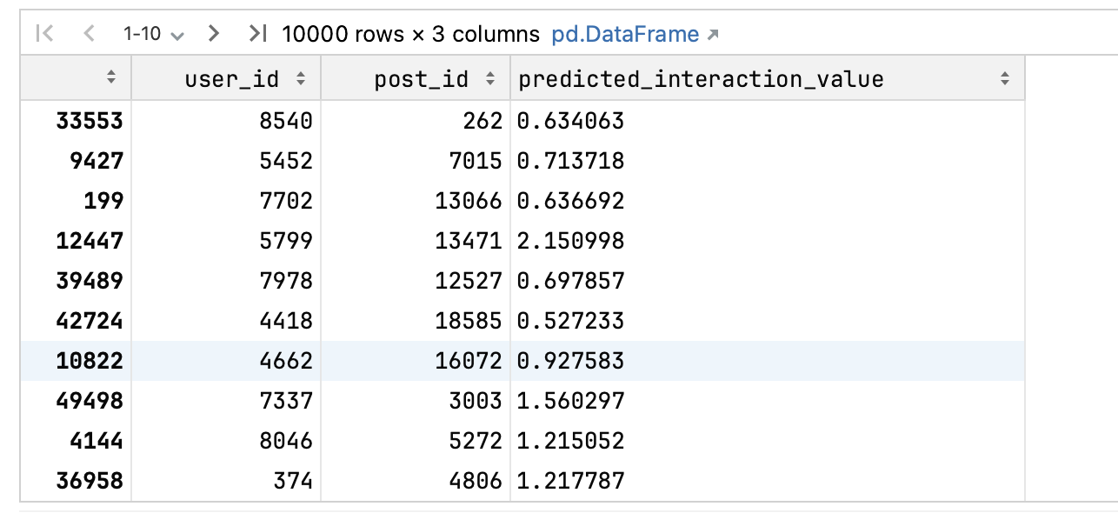1118x513 pixels.
Task: Sort by the user_id column
Action: [x=301, y=79]
